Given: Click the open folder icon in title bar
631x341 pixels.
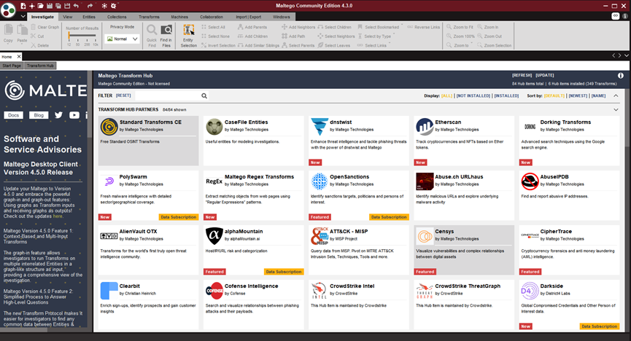Looking at the screenshot, I should point(41,6).
